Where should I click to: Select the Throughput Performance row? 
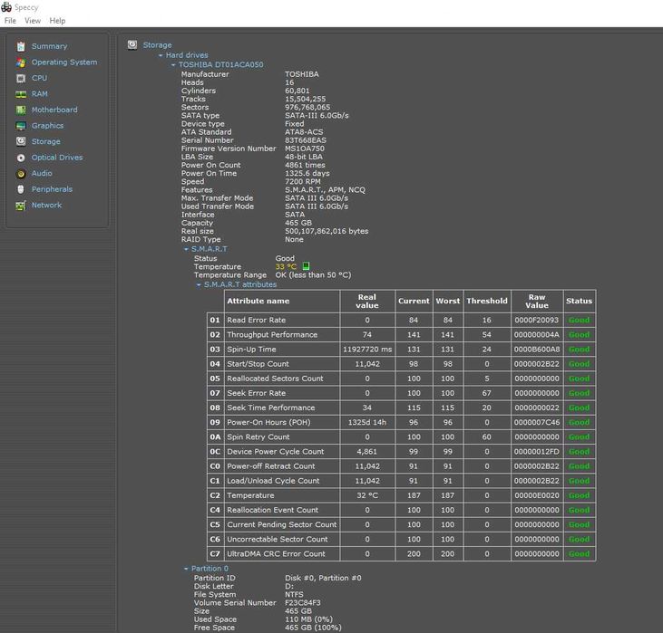pyautogui.click(x=401, y=335)
